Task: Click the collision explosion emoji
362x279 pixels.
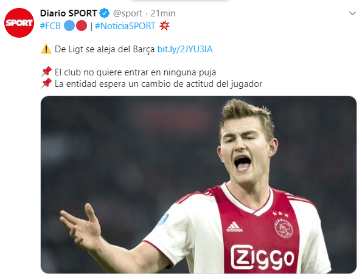Action: click(164, 26)
